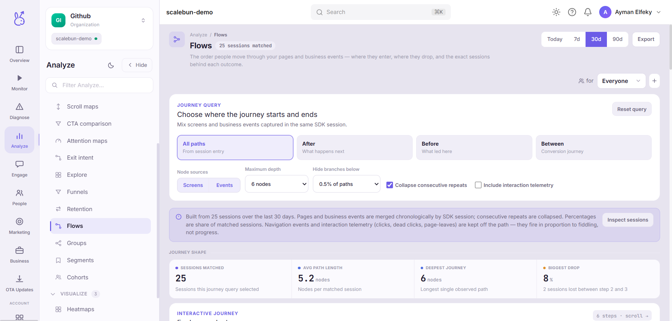This screenshot has width=672, height=321.
Task: Open the notifications bell
Action: [588, 12]
